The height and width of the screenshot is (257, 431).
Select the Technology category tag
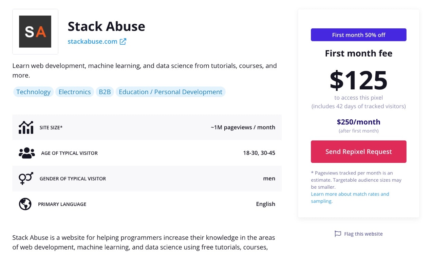click(33, 92)
